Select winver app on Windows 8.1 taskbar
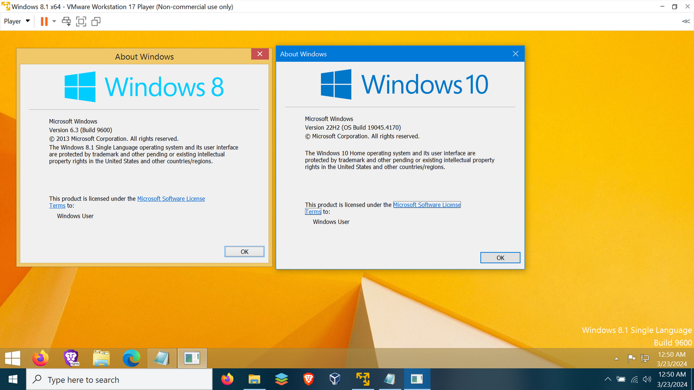The width and height of the screenshot is (694, 390). 192,358
